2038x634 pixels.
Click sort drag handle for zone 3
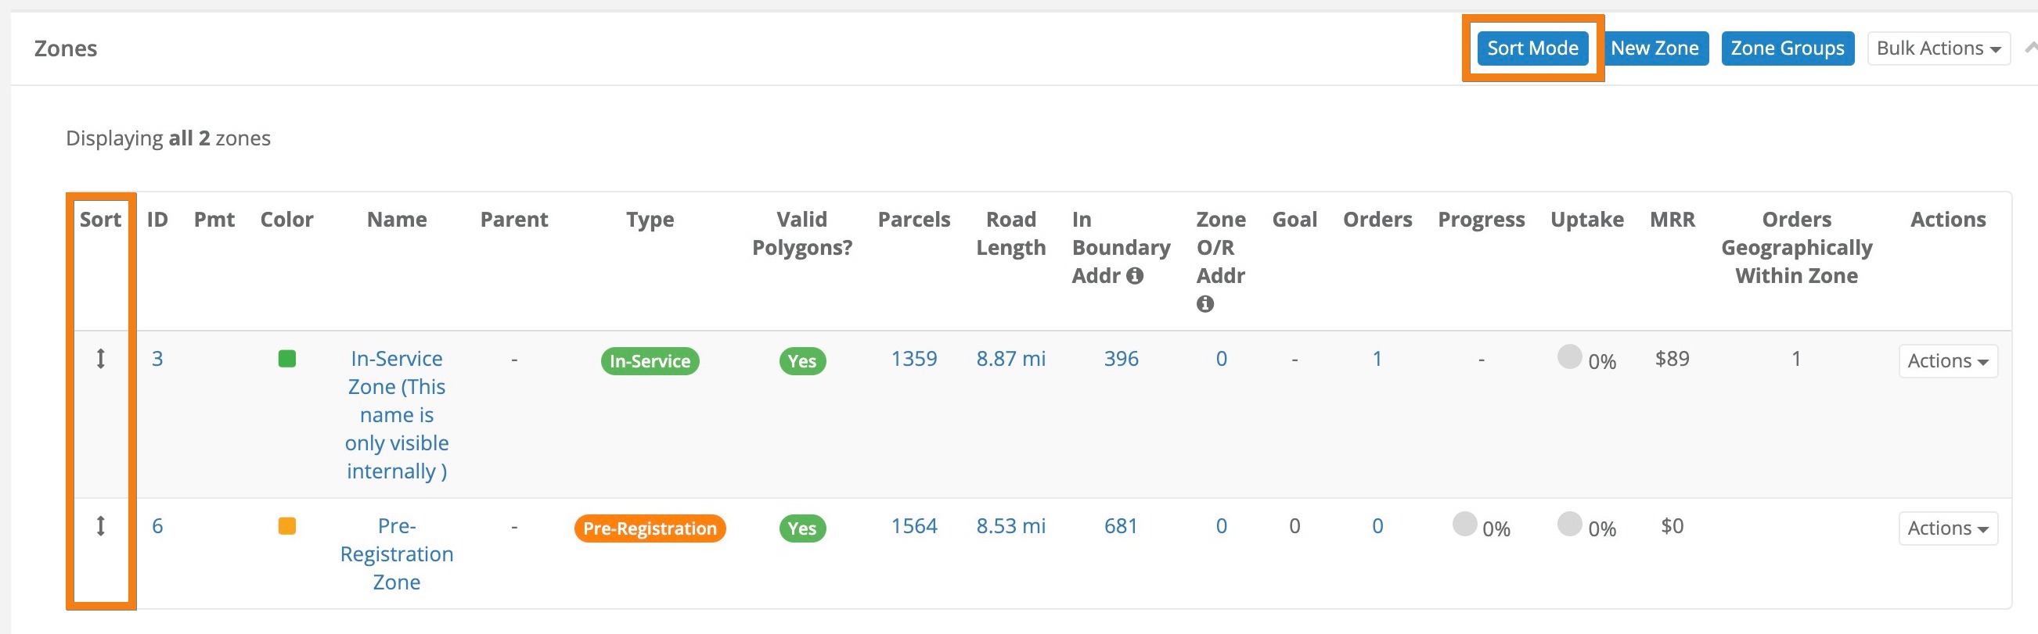(100, 359)
